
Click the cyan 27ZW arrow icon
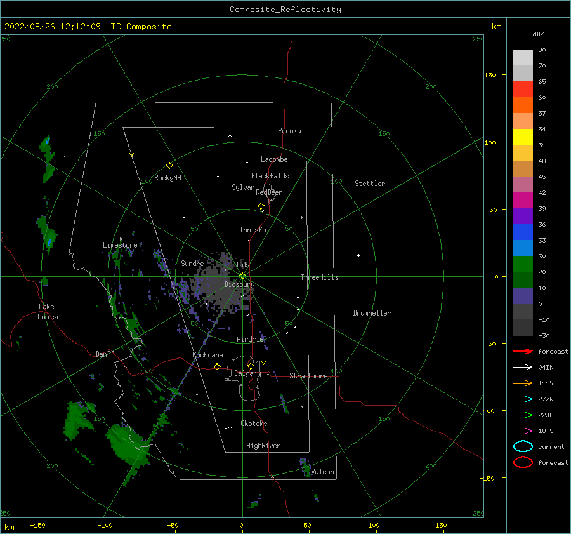pos(523,399)
